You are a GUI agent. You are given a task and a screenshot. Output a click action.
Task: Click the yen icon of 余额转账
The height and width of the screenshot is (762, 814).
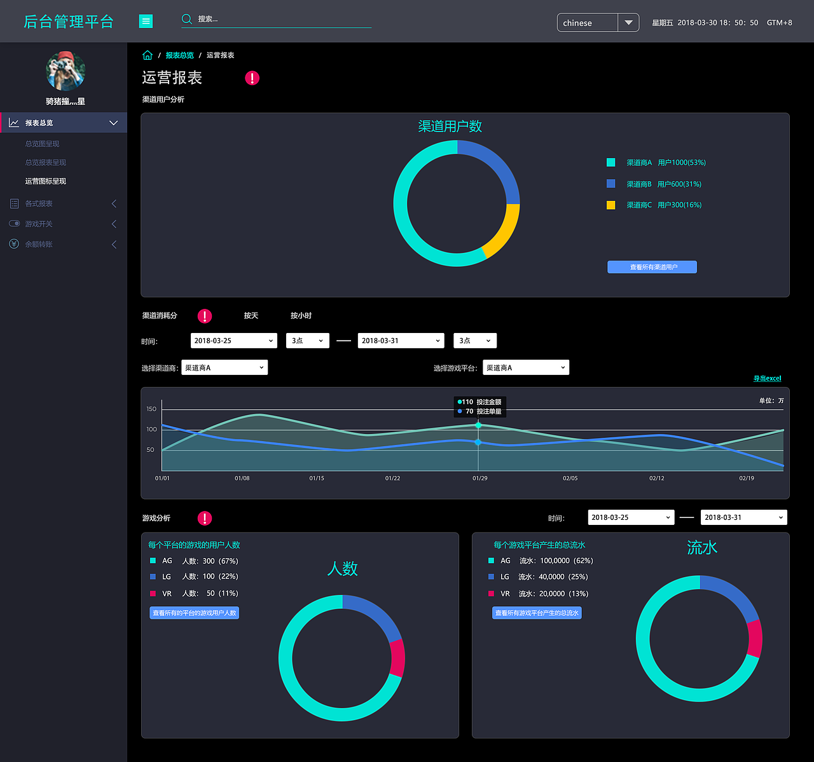coord(14,244)
